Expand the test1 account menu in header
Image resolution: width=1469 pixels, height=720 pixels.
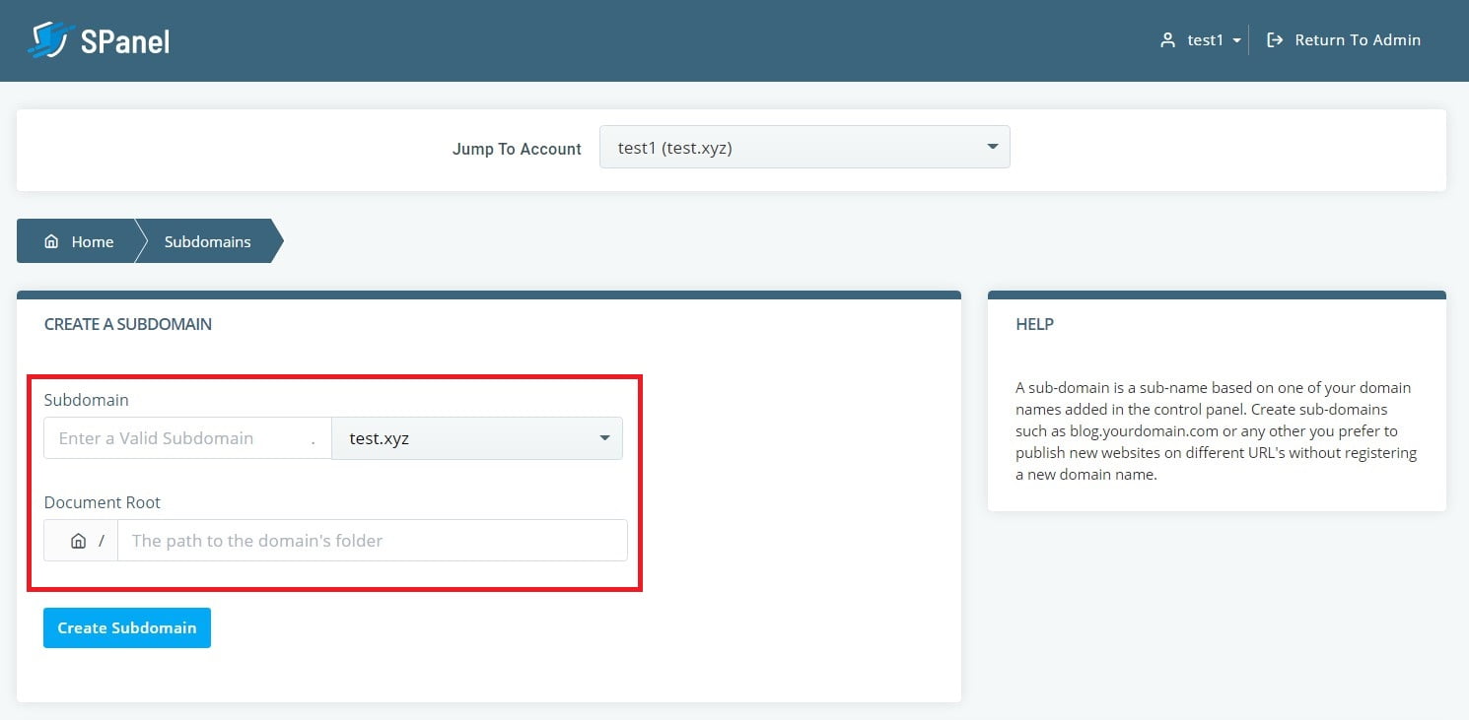click(x=1204, y=39)
